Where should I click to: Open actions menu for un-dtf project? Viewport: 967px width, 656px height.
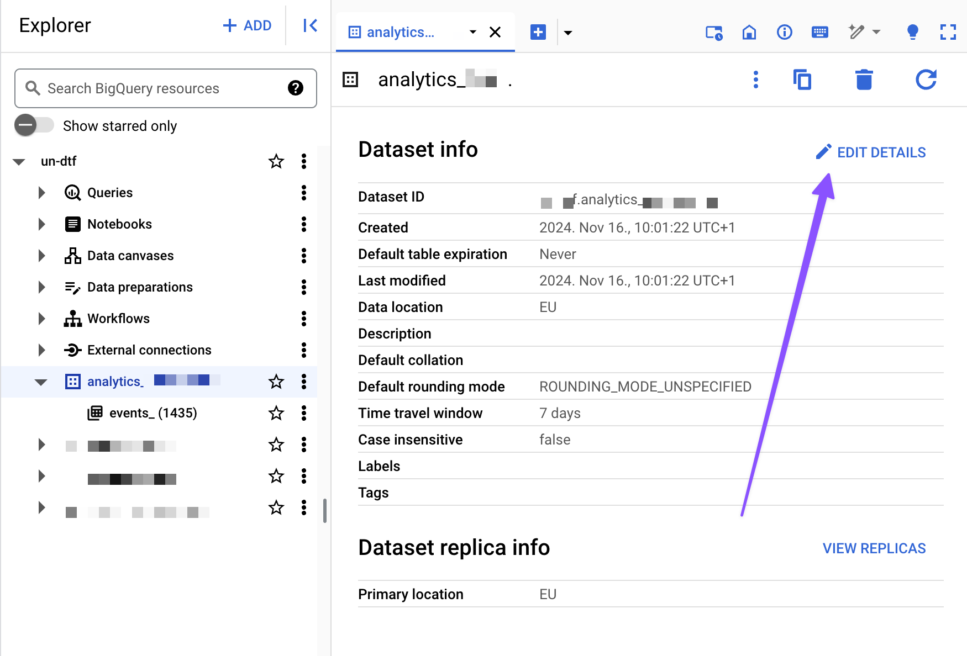point(304,161)
